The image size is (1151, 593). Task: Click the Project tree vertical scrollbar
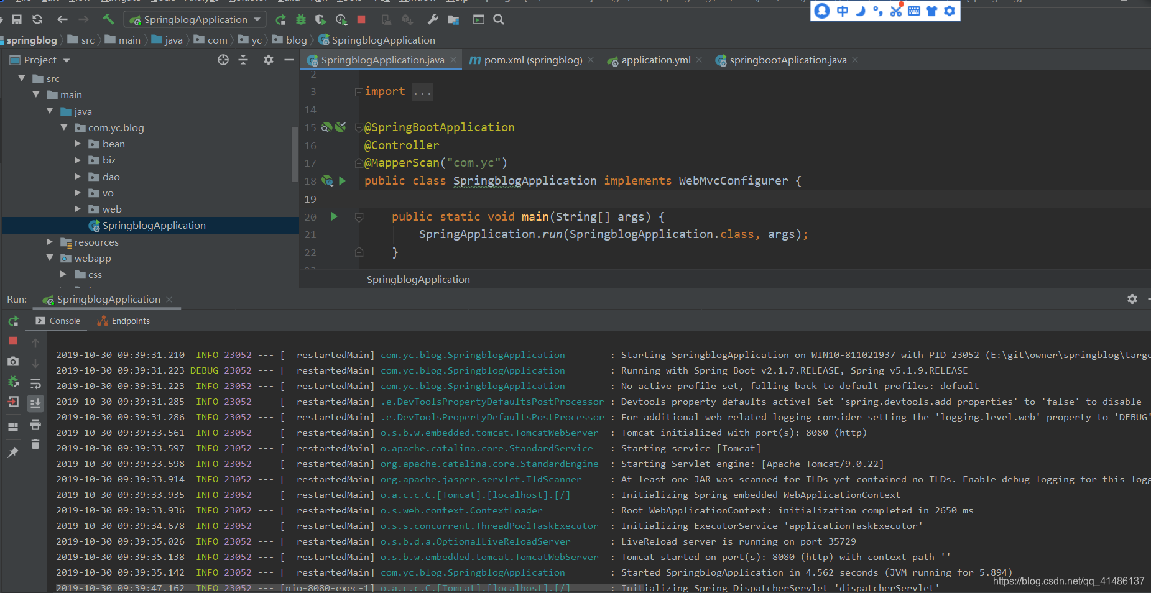point(294,154)
